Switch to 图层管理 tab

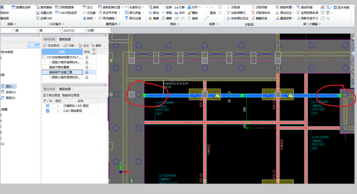coord(65,89)
